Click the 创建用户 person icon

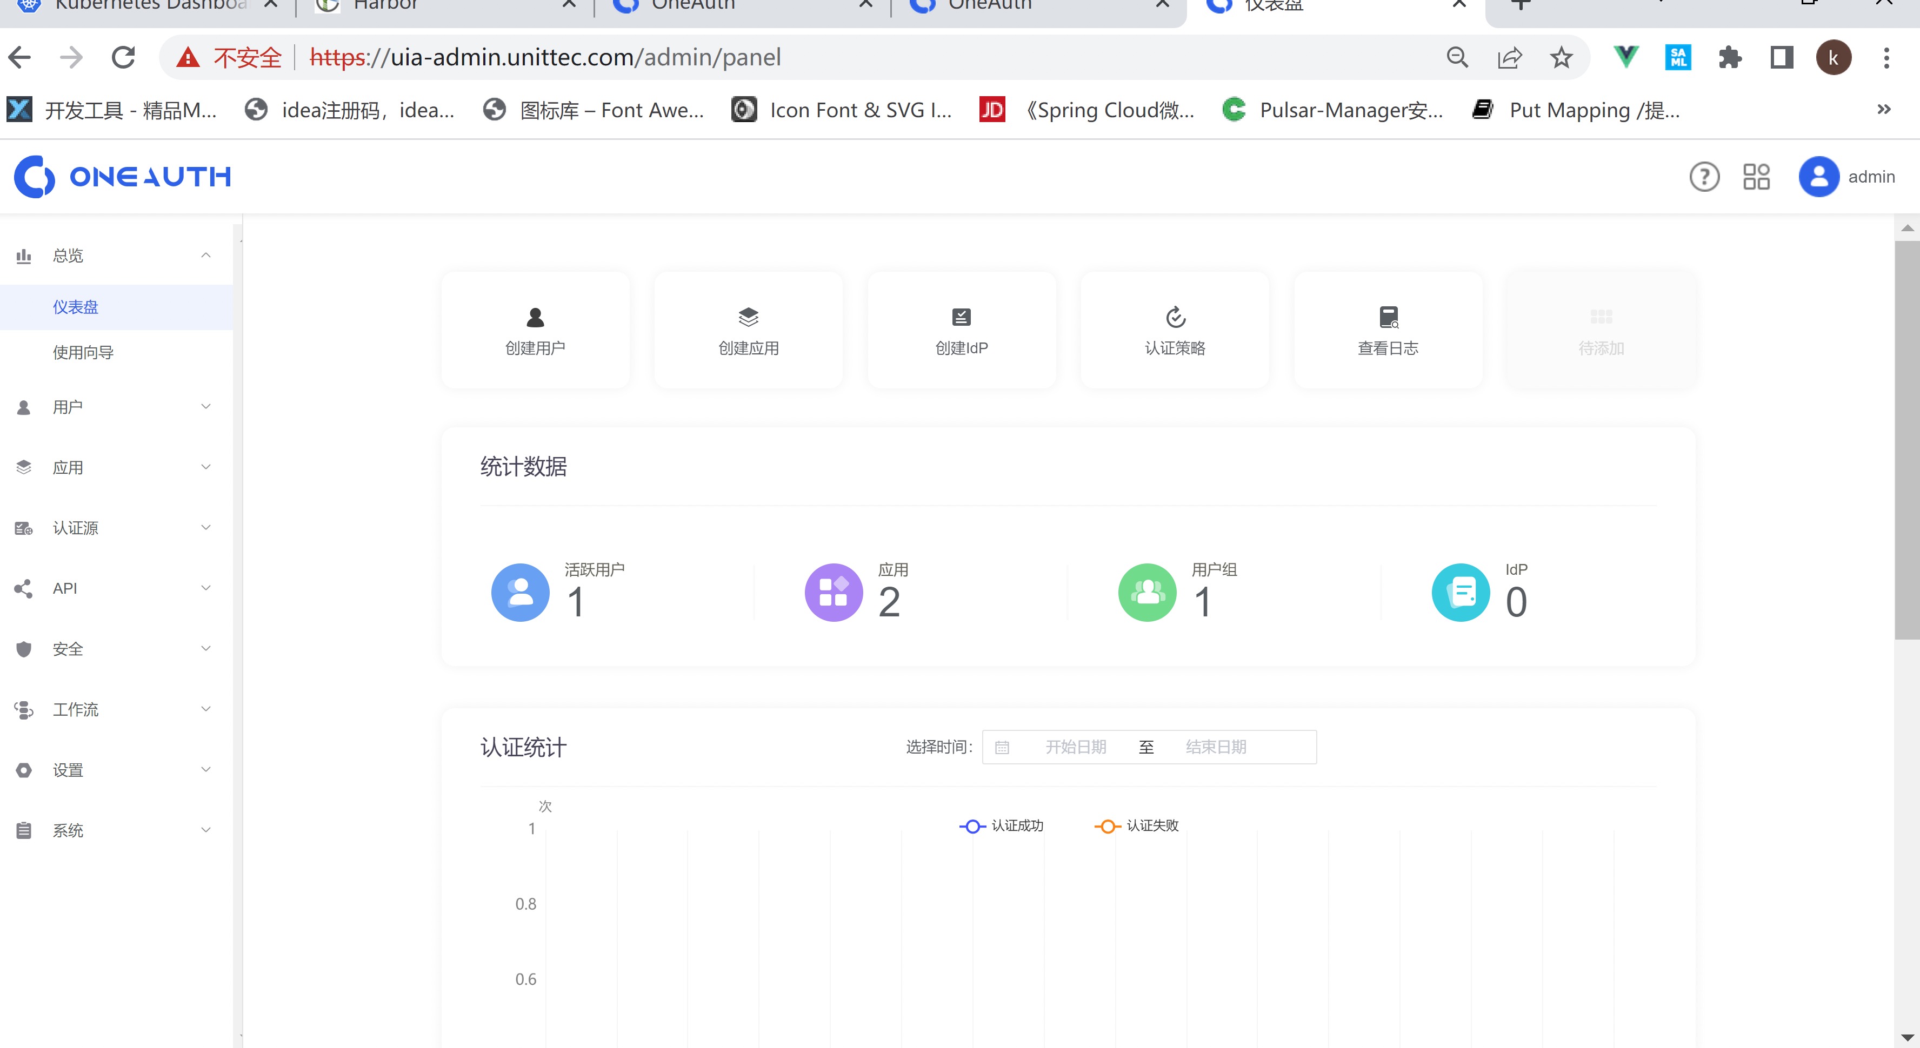tap(535, 317)
